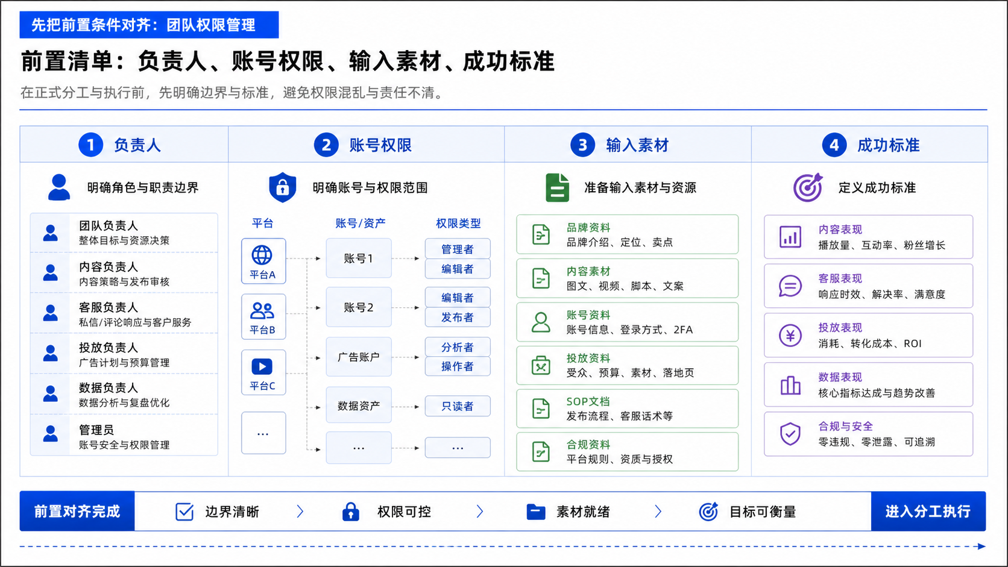The image size is (1008, 567).
Task: Click the 只读者 permission tag
Action: point(458,406)
